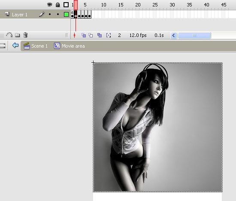Viewport: 236px width, 201px height.
Task: Select the Layer 1 page icon
Action: [x=7, y=14]
